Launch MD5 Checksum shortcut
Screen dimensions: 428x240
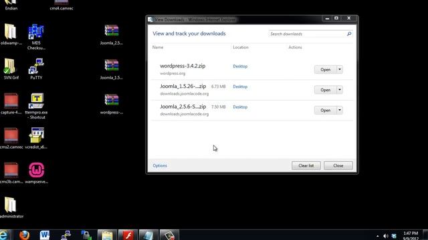click(36, 37)
